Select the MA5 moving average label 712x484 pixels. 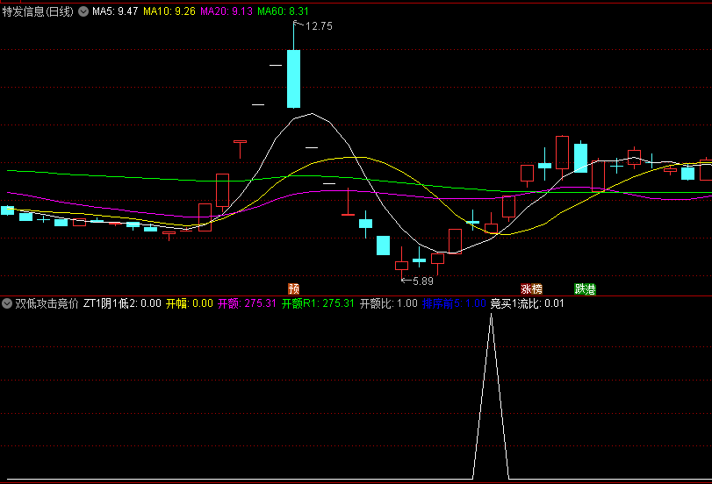pyautogui.click(x=115, y=11)
